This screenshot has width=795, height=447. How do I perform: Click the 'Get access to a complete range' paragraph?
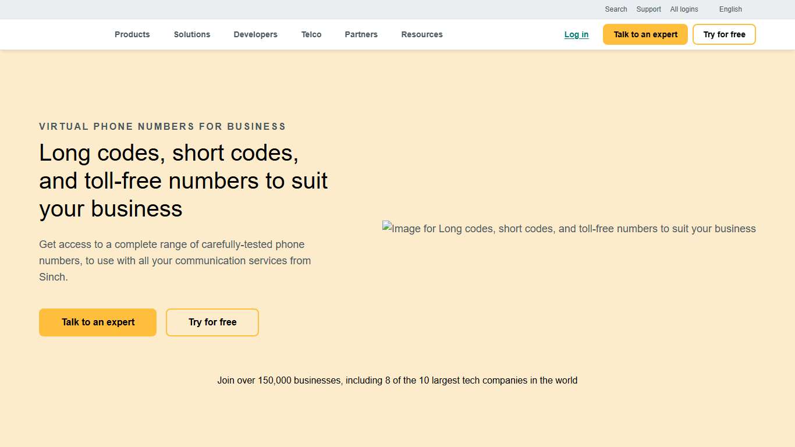(x=175, y=261)
